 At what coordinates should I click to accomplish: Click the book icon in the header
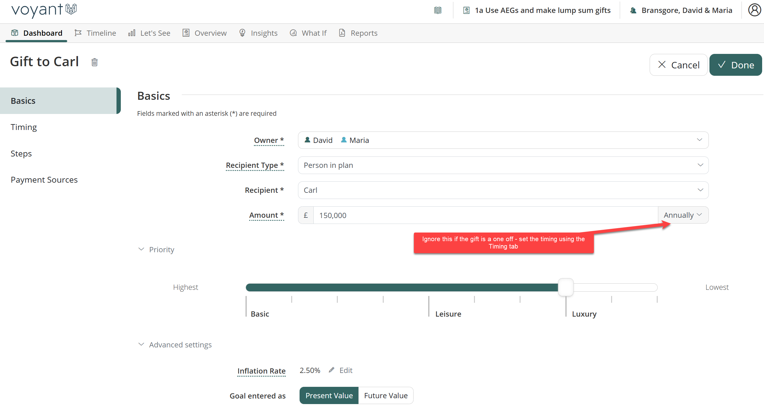(438, 10)
